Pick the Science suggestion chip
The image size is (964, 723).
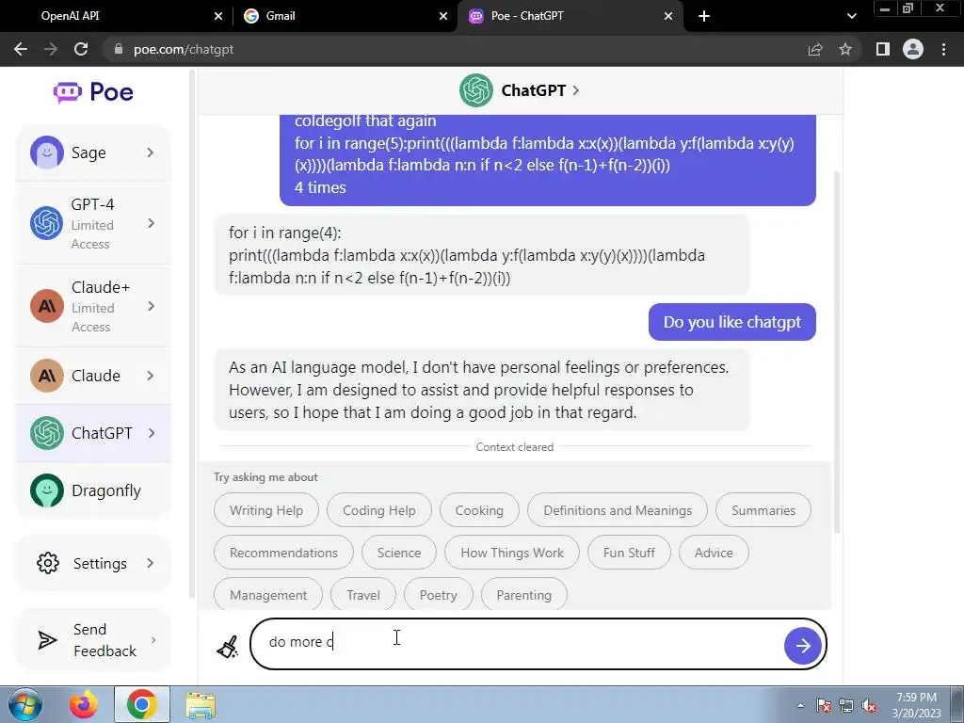click(399, 553)
